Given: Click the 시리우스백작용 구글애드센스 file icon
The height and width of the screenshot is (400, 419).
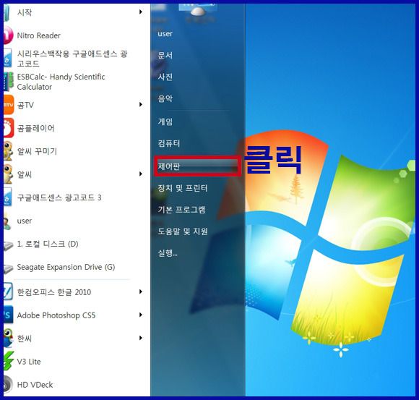Looking at the screenshot, I should pos(8,59).
